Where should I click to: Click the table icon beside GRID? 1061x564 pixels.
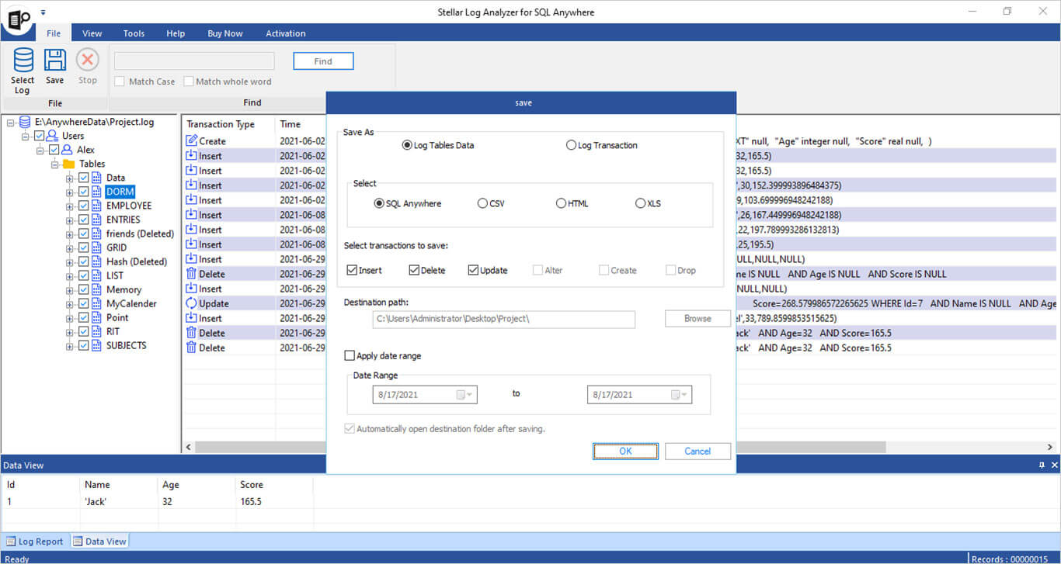96,247
